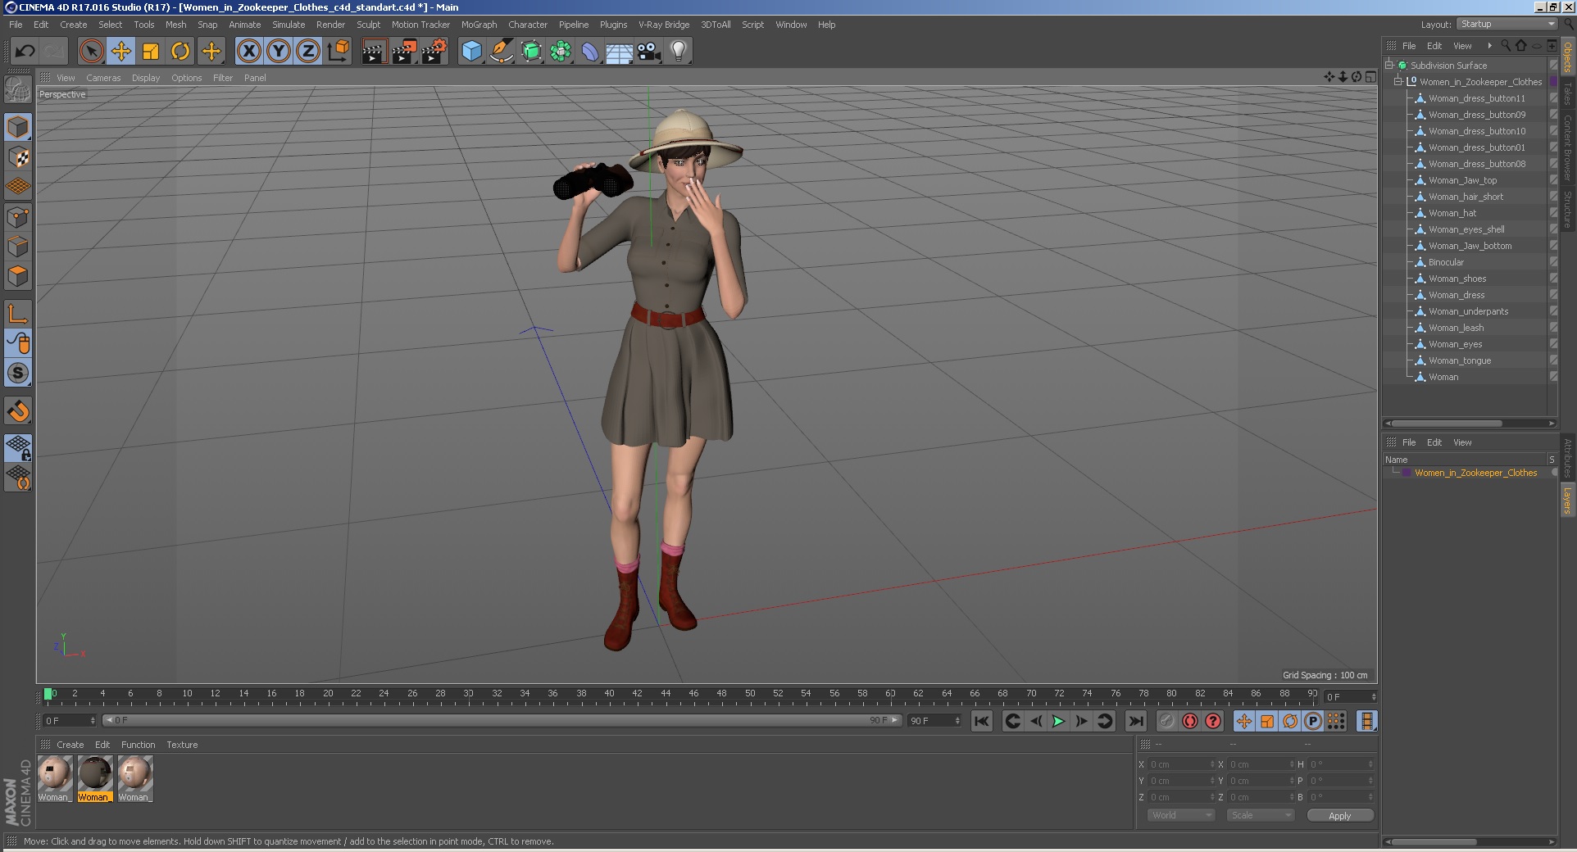Open the Sculpt menu
The height and width of the screenshot is (852, 1577).
pyautogui.click(x=368, y=25)
